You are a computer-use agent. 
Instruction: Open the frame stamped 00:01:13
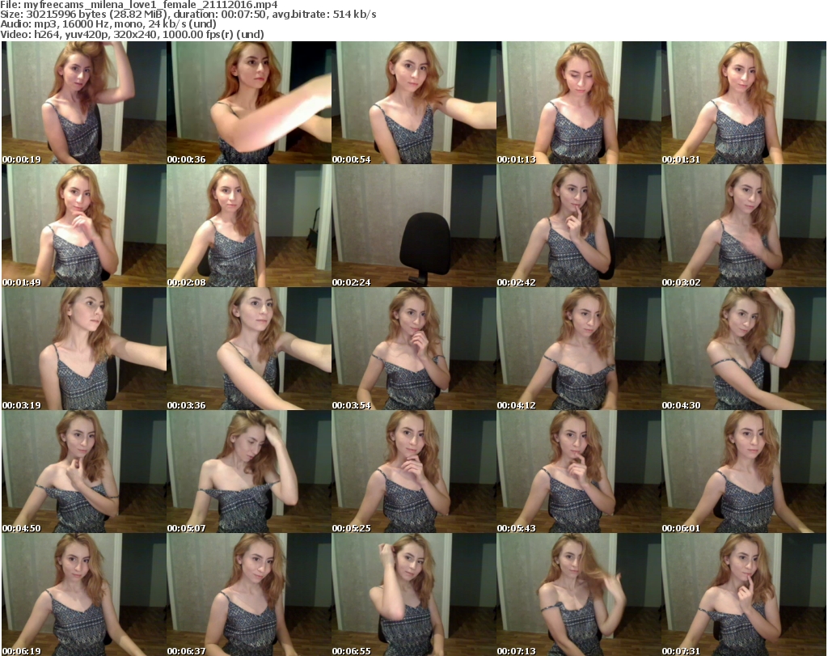tap(579, 103)
